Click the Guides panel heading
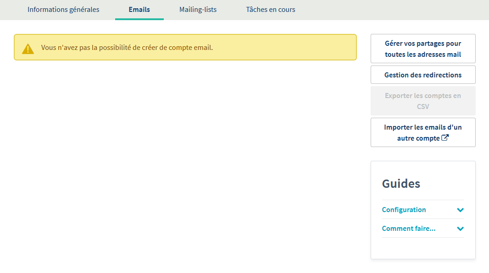This screenshot has width=489, height=273. click(401, 184)
